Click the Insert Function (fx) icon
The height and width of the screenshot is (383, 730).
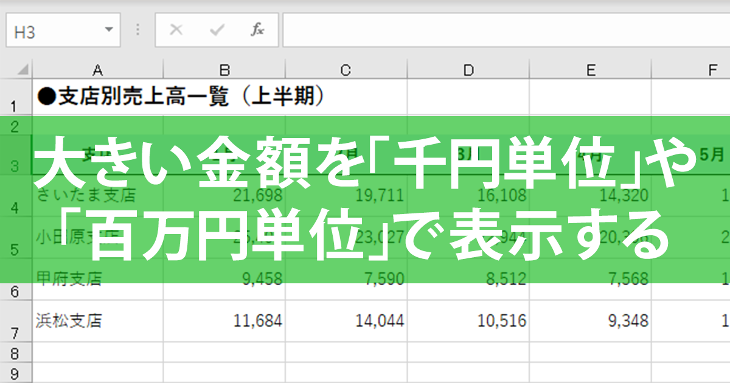[x=259, y=28]
